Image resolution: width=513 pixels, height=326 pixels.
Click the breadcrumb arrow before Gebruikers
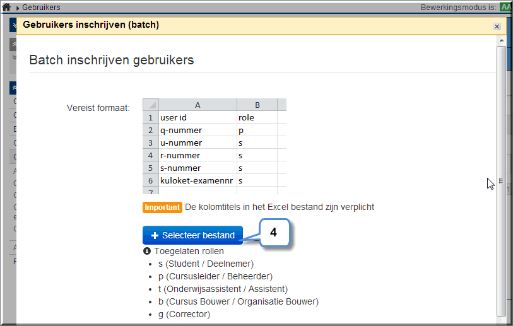click(x=18, y=8)
